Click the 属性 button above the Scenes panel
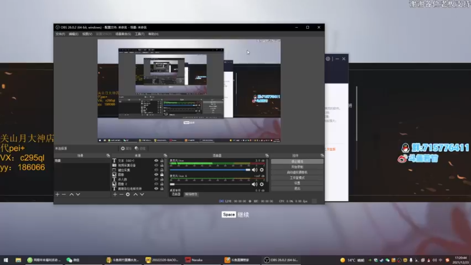 [x=127, y=148]
